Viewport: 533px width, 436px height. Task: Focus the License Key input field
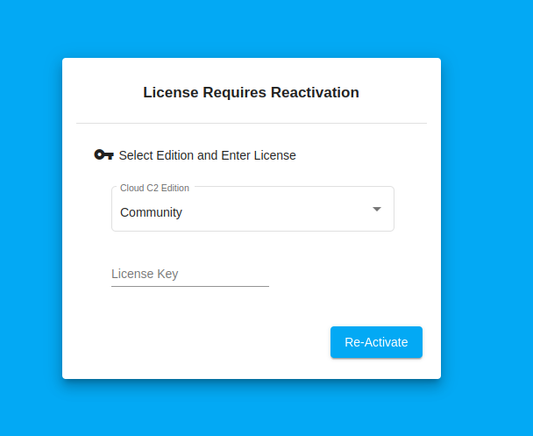[189, 274]
